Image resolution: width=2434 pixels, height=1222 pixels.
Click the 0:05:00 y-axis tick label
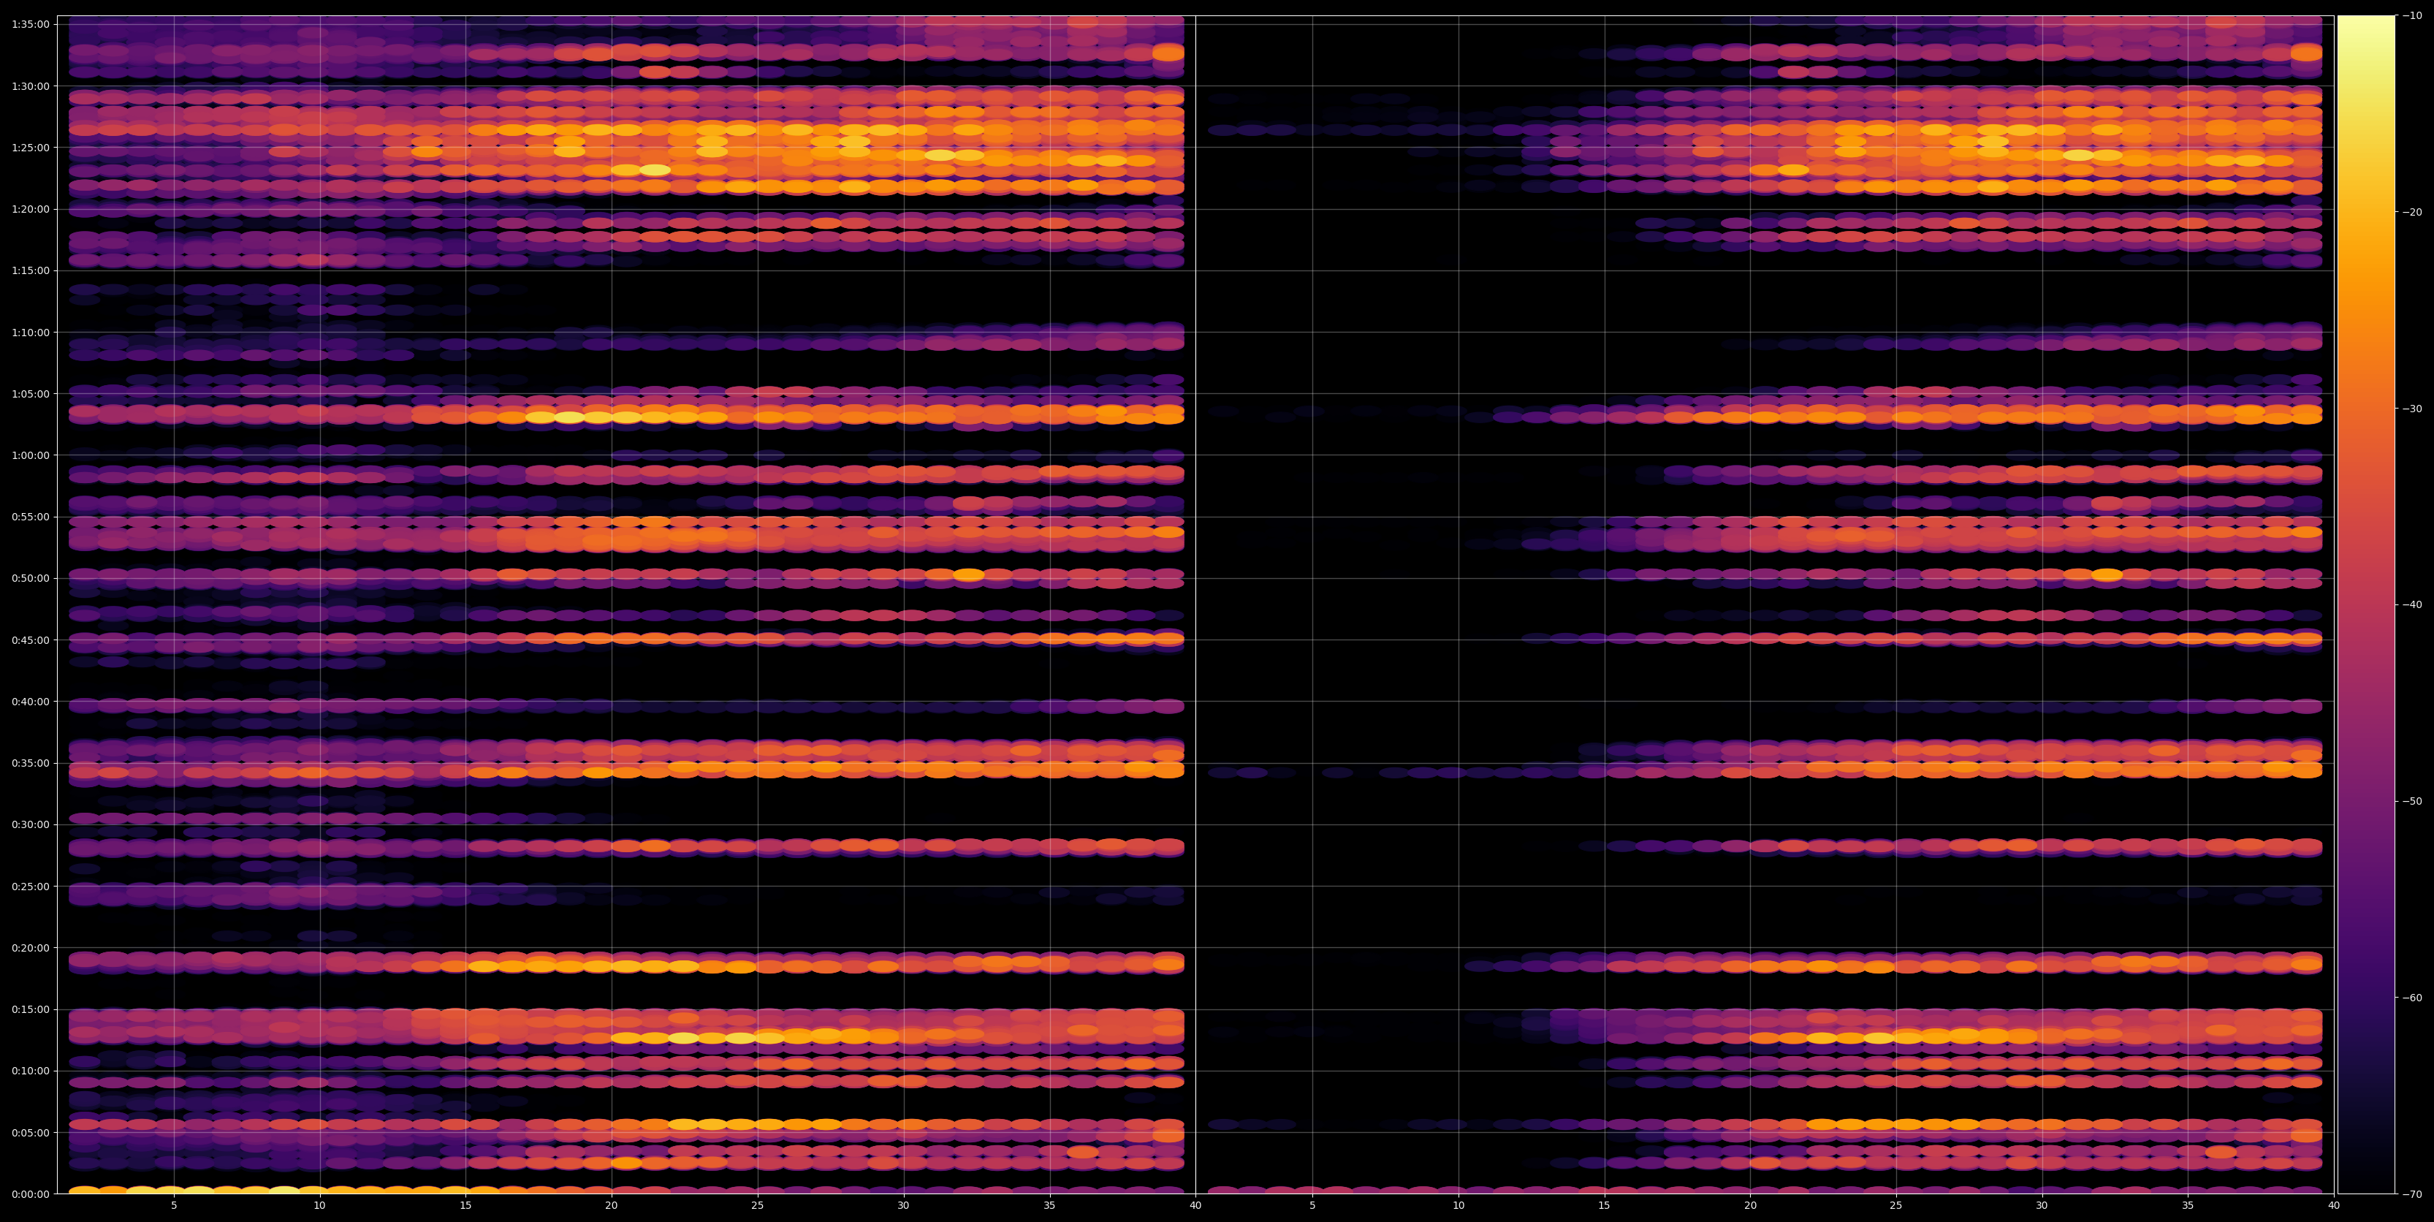tap(30, 1132)
